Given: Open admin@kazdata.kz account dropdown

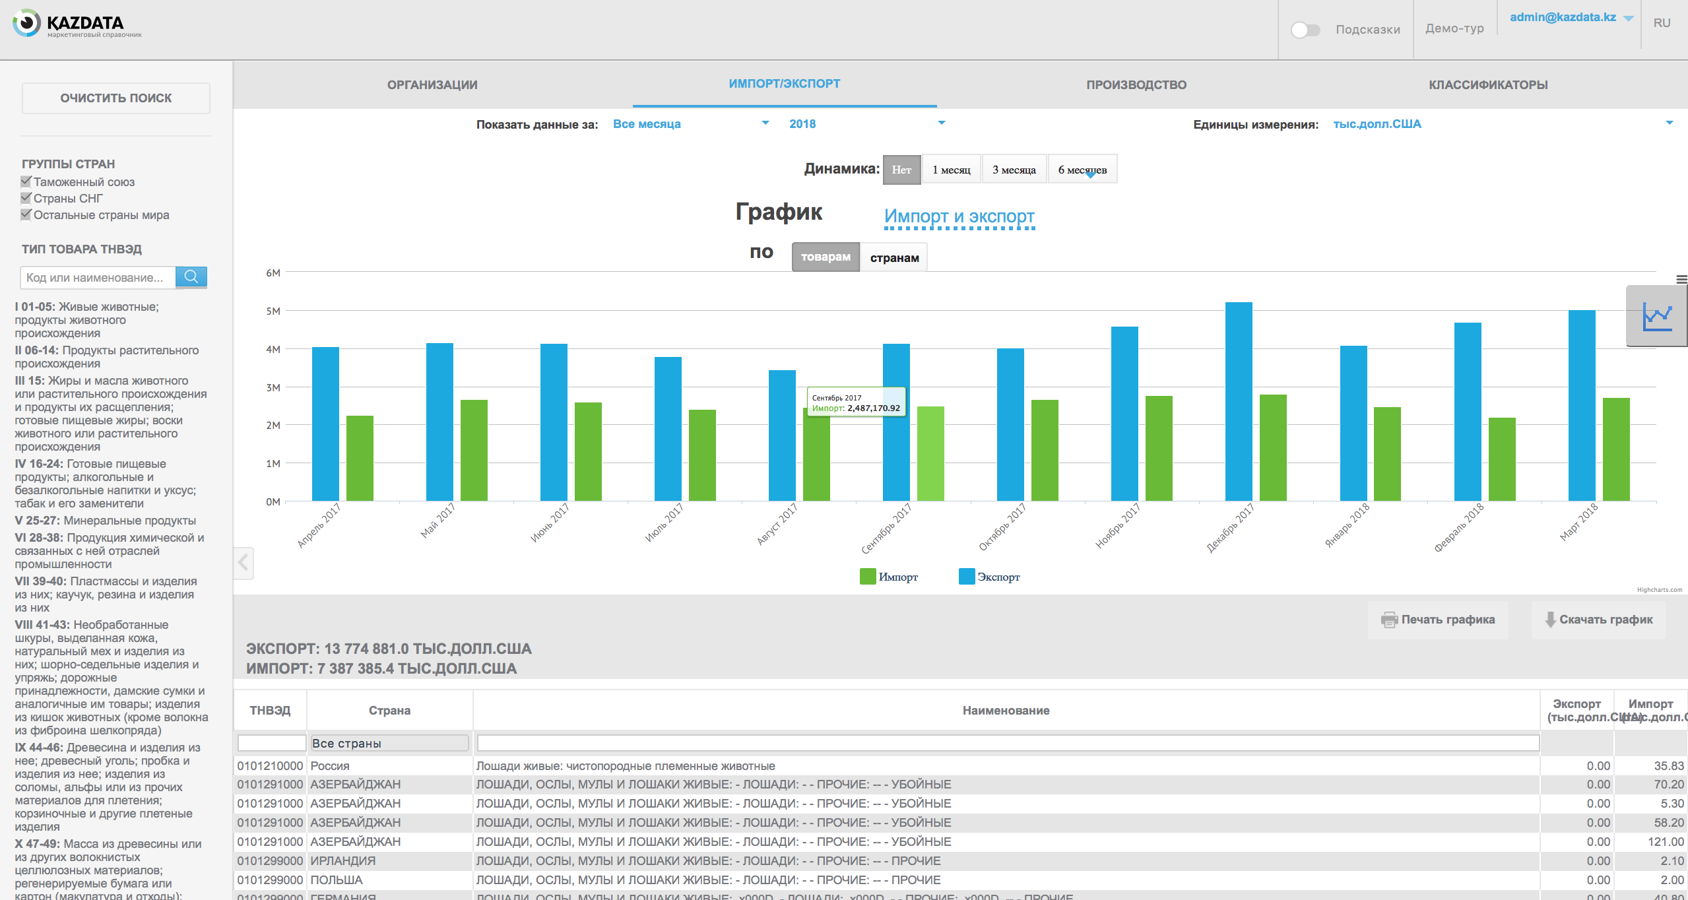Looking at the screenshot, I should [1571, 18].
